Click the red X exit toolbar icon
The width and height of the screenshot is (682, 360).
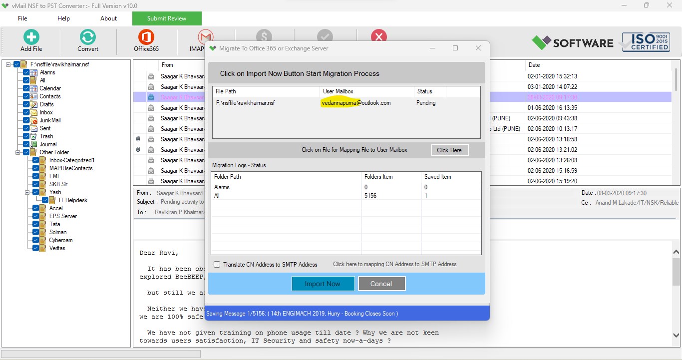point(379,36)
